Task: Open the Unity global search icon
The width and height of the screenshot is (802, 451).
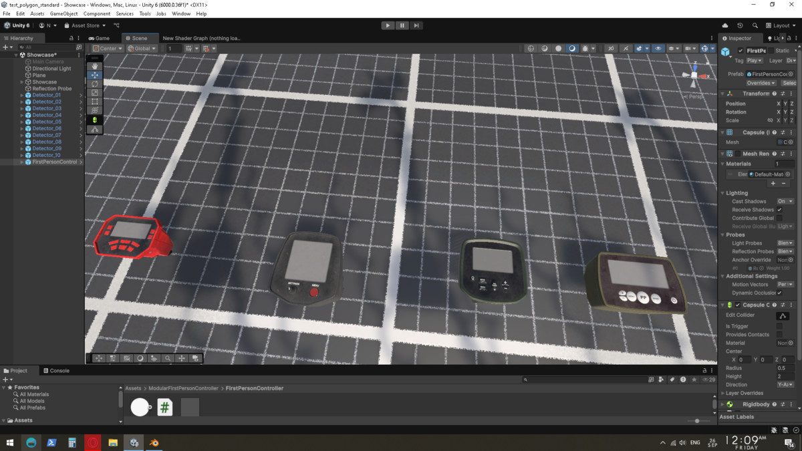Action: (x=755, y=25)
